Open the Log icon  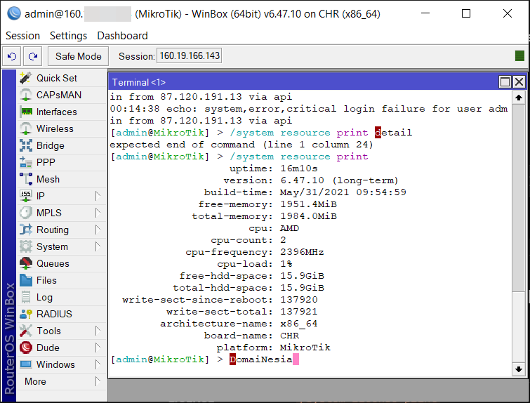26,297
